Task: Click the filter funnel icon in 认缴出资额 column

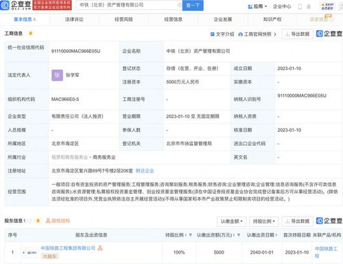Action: coord(239,235)
